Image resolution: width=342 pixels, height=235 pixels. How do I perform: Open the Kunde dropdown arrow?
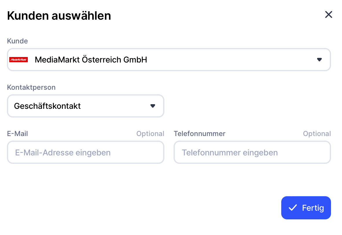[x=319, y=60]
